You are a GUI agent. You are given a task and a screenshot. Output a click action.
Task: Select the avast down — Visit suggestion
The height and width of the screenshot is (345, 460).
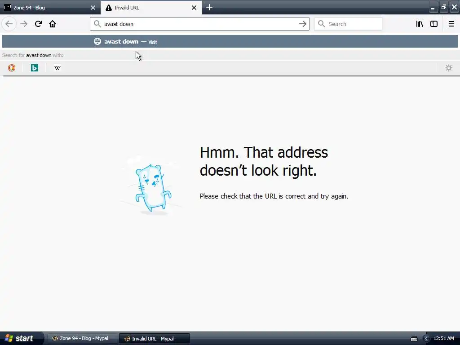click(230, 41)
